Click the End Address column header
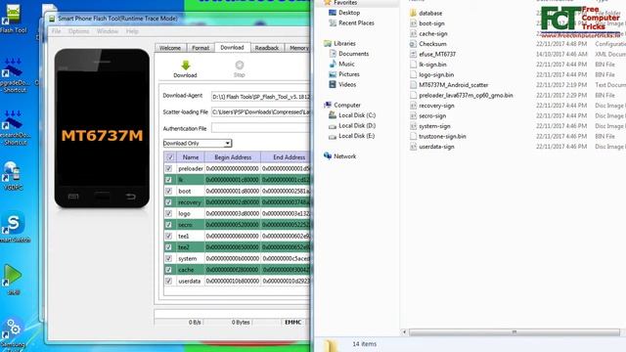Viewport: 626px width, 352px height. coord(286,157)
